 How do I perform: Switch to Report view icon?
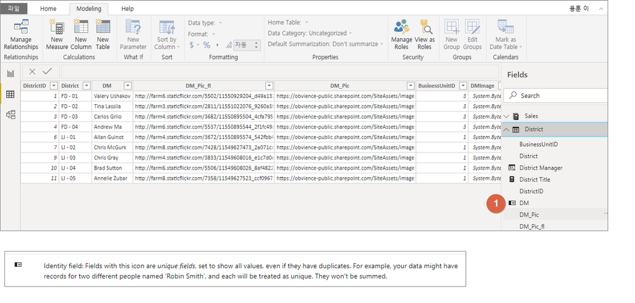(11, 74)
